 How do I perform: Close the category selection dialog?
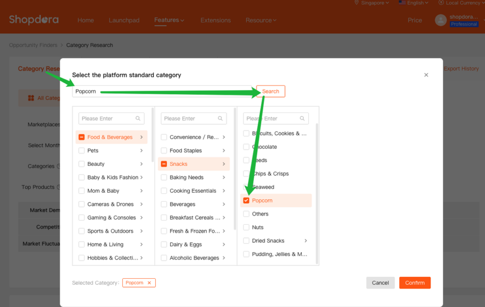click(426, 75)
